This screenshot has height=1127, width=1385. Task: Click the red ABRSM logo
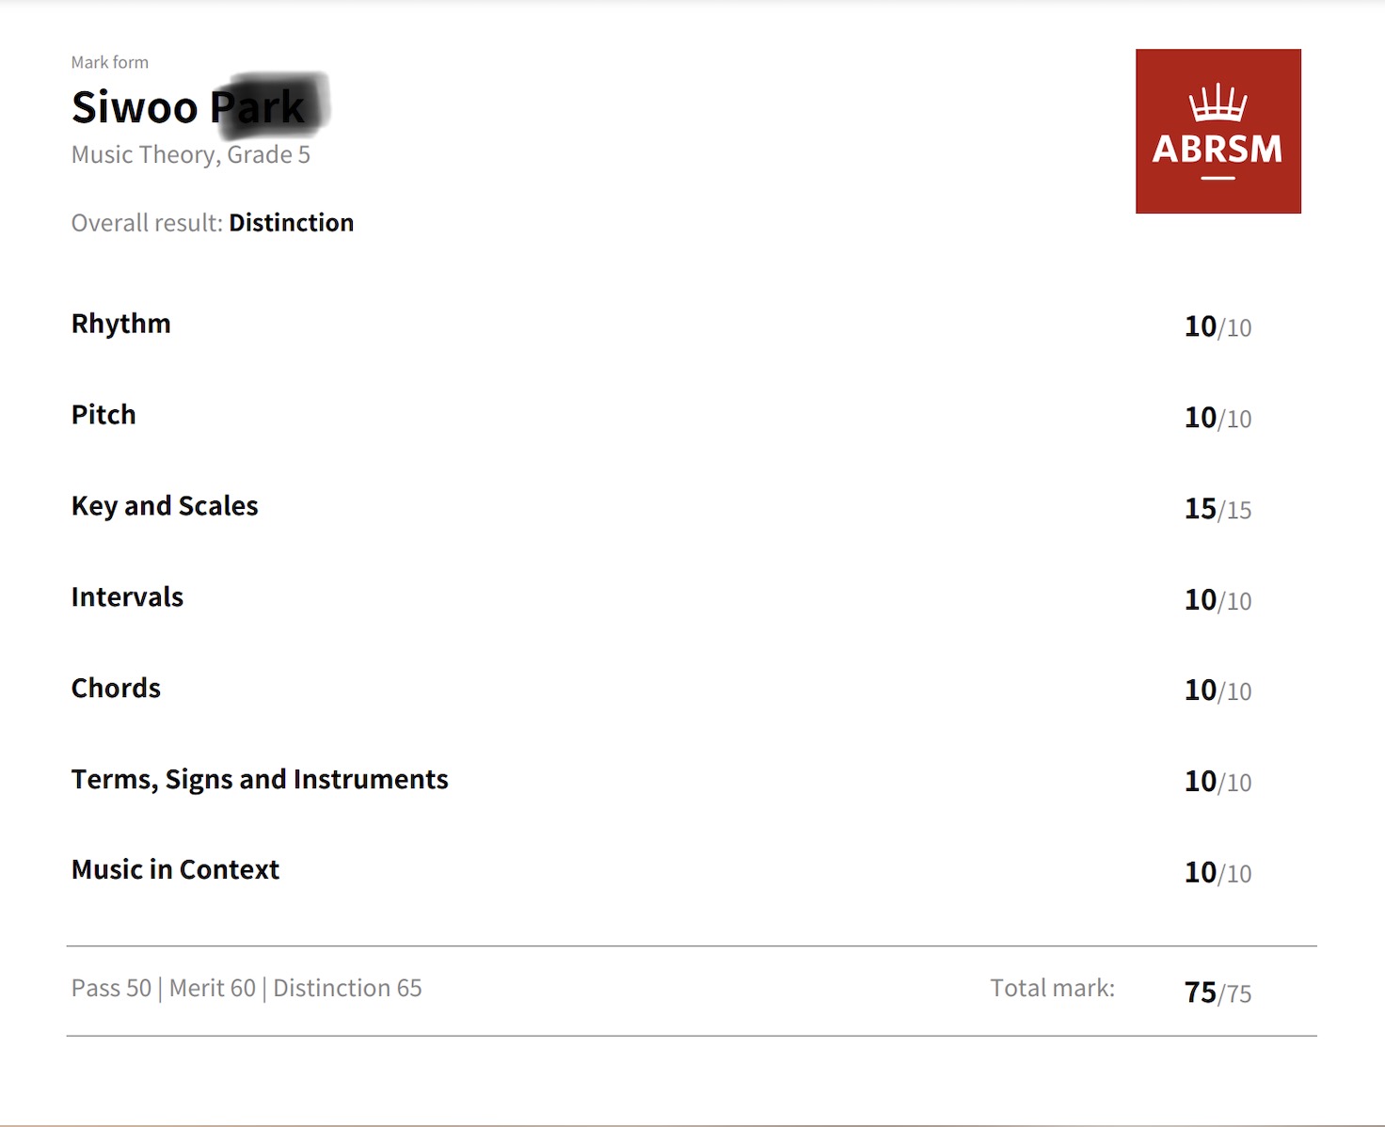click(1218, 132)
